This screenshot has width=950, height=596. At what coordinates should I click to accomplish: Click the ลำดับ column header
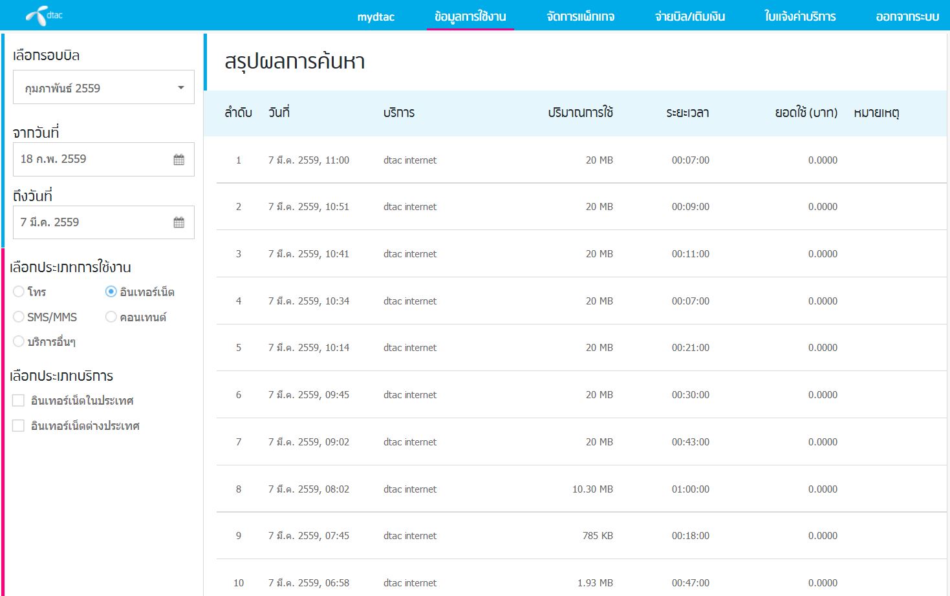point(238,113)
